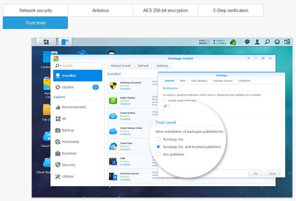
Task: Open the DSM main menu icon
Action: (x=46, y=42)
